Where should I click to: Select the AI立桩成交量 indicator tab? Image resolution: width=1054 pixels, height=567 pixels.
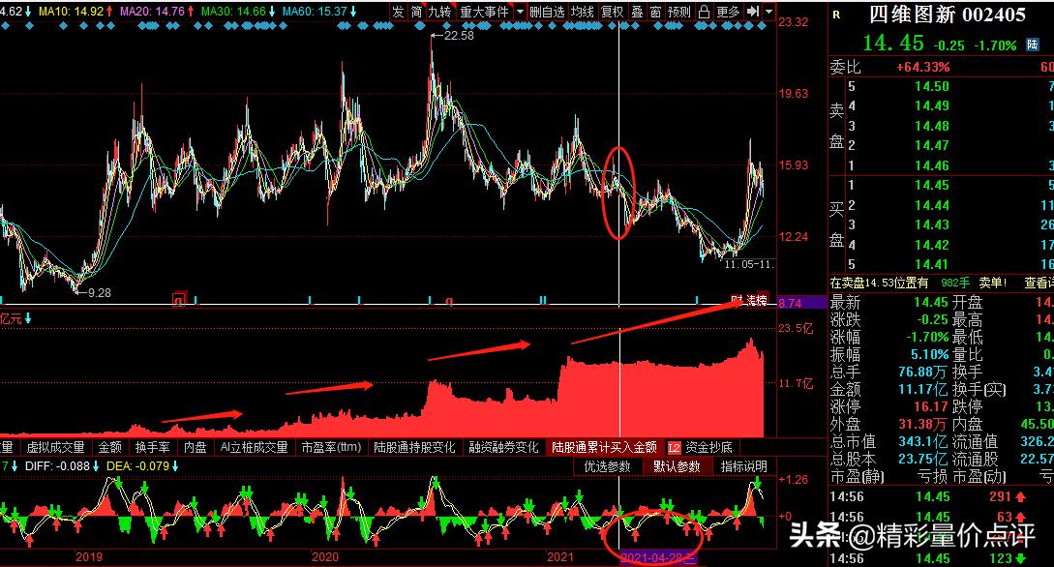(x=255, y=447)
